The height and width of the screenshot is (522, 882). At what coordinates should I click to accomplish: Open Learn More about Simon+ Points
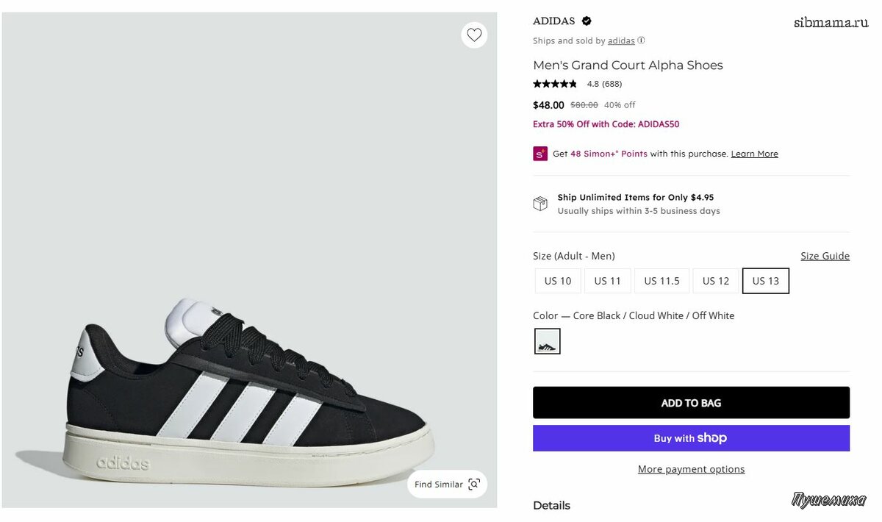point(754,154)
